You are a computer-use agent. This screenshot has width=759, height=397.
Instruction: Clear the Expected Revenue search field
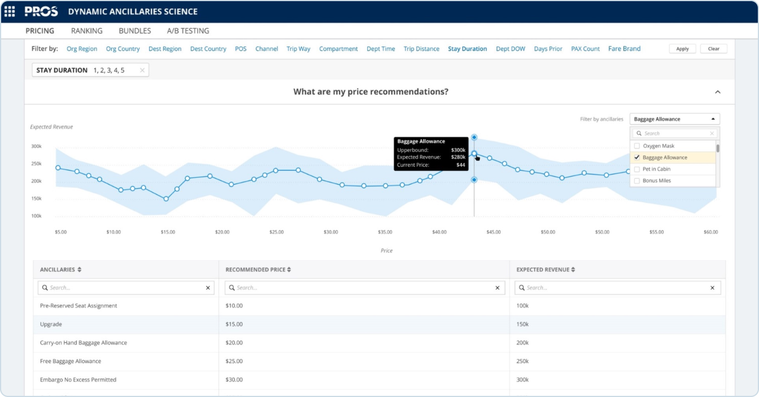(712, 288)
